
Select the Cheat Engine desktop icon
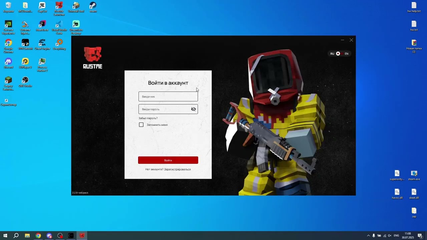[x=42, y=45]
